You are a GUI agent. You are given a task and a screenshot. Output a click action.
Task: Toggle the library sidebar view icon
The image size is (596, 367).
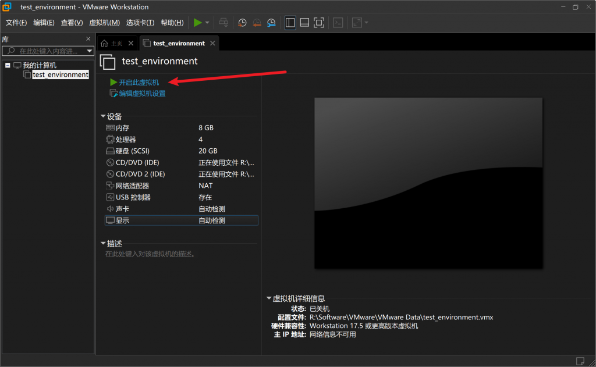(290, 23)
